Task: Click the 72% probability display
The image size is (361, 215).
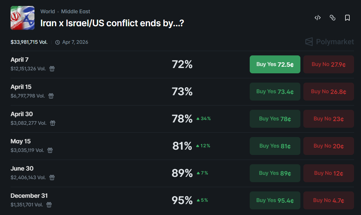Action: point(182,64)
